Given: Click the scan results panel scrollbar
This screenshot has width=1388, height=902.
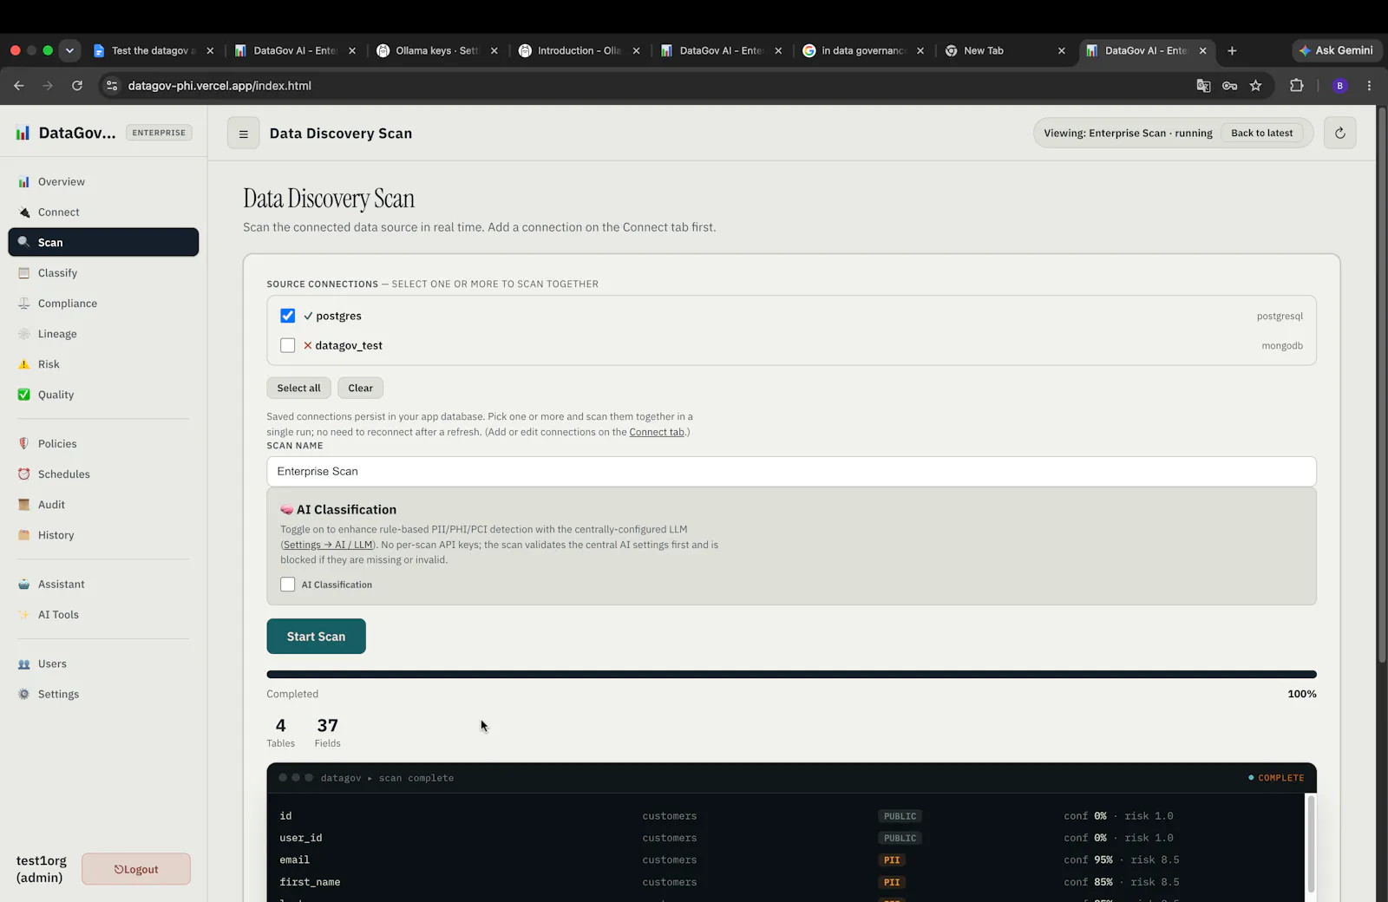Looking at the screenshot, I should coord(1311,843).
